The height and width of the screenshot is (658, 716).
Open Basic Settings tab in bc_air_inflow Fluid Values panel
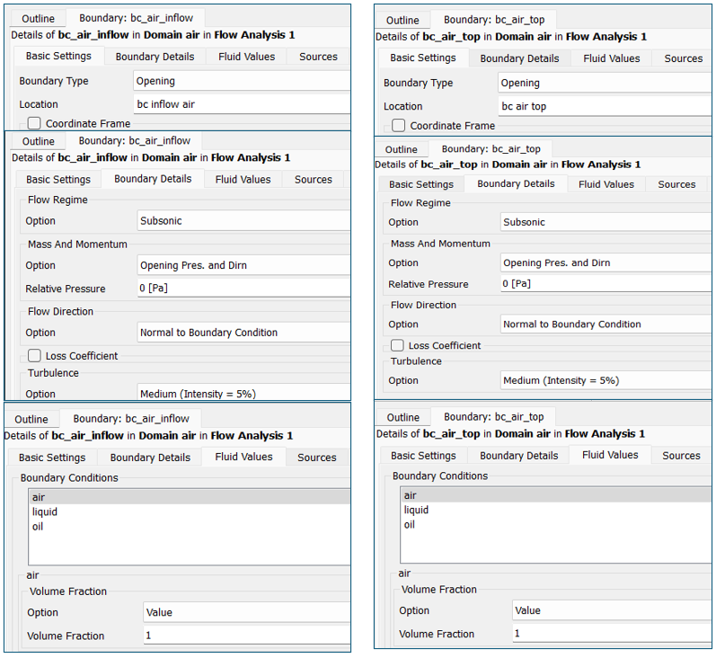coord(52,458)
